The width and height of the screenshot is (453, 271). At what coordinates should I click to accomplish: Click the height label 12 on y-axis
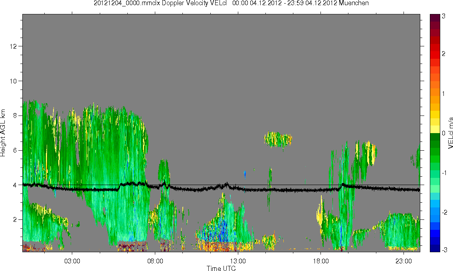(13, 46)
